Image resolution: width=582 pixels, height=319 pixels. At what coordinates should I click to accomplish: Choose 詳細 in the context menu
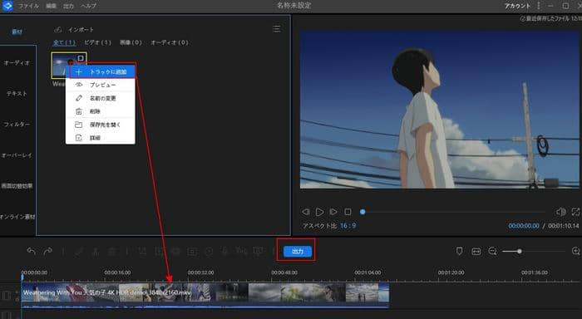pos(101,138)
